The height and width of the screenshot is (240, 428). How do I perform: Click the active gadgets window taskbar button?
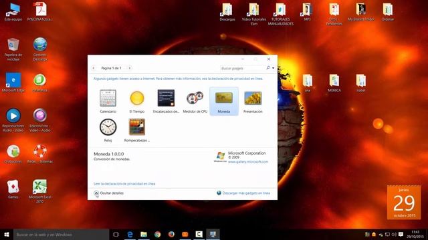tap(213, 234)
